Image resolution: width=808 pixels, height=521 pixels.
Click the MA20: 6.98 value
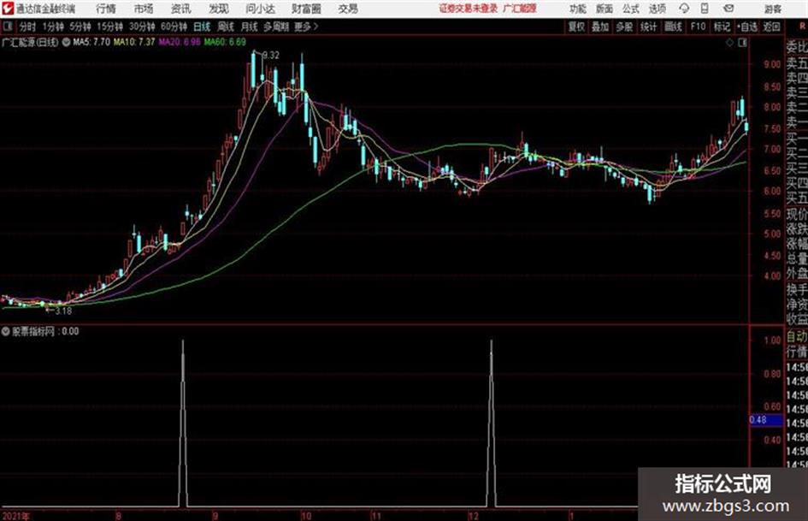[x=180, y=42]
